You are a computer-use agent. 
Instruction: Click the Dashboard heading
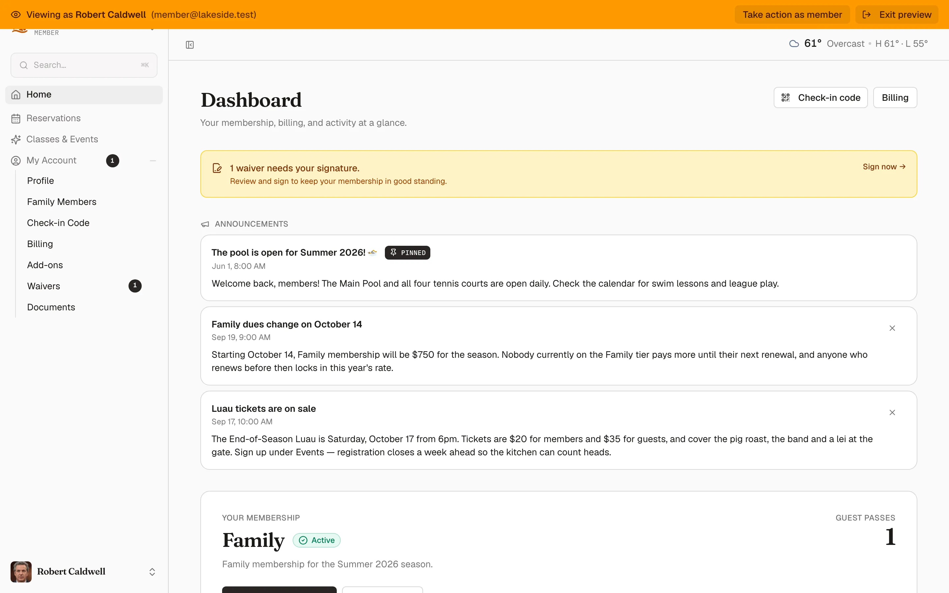pyautogui.click(x=251, y=100)
